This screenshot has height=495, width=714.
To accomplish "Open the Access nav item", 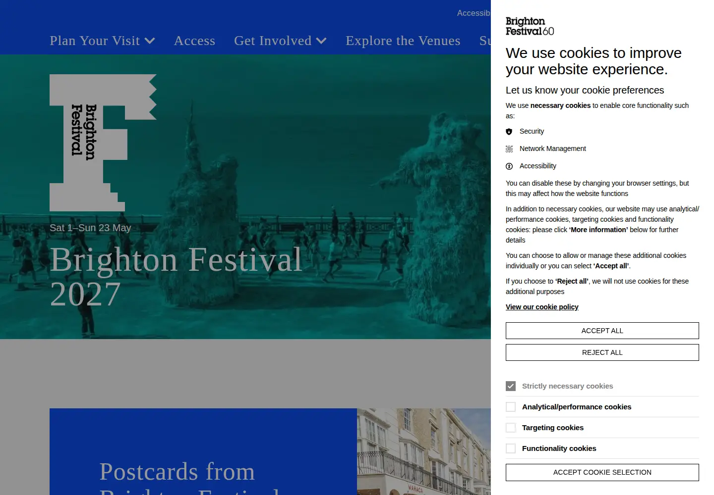I will click(194, 41).
